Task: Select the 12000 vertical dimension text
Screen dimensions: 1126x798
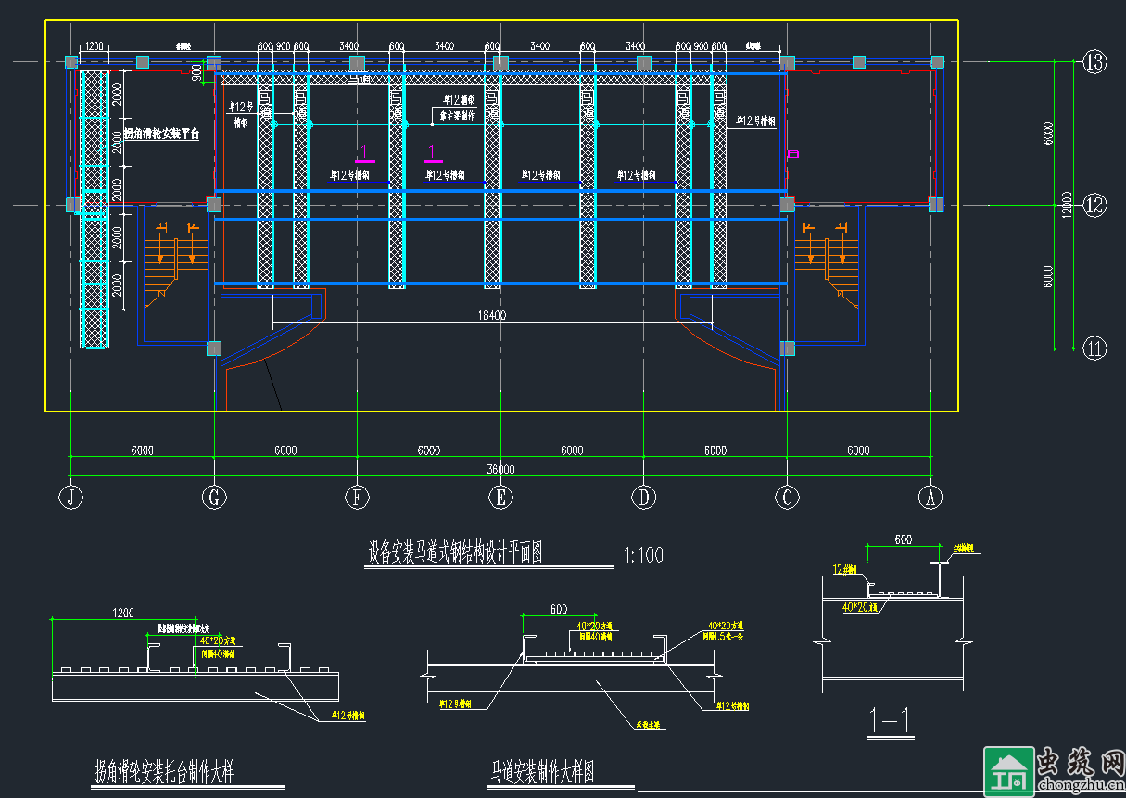Action: coord(1068,205)
